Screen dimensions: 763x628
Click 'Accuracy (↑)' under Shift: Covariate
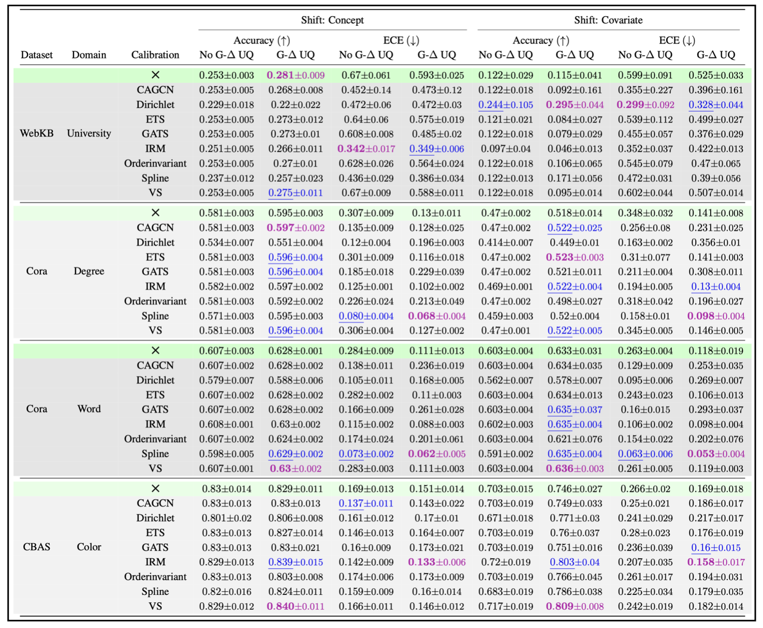(x=541, y=40)
